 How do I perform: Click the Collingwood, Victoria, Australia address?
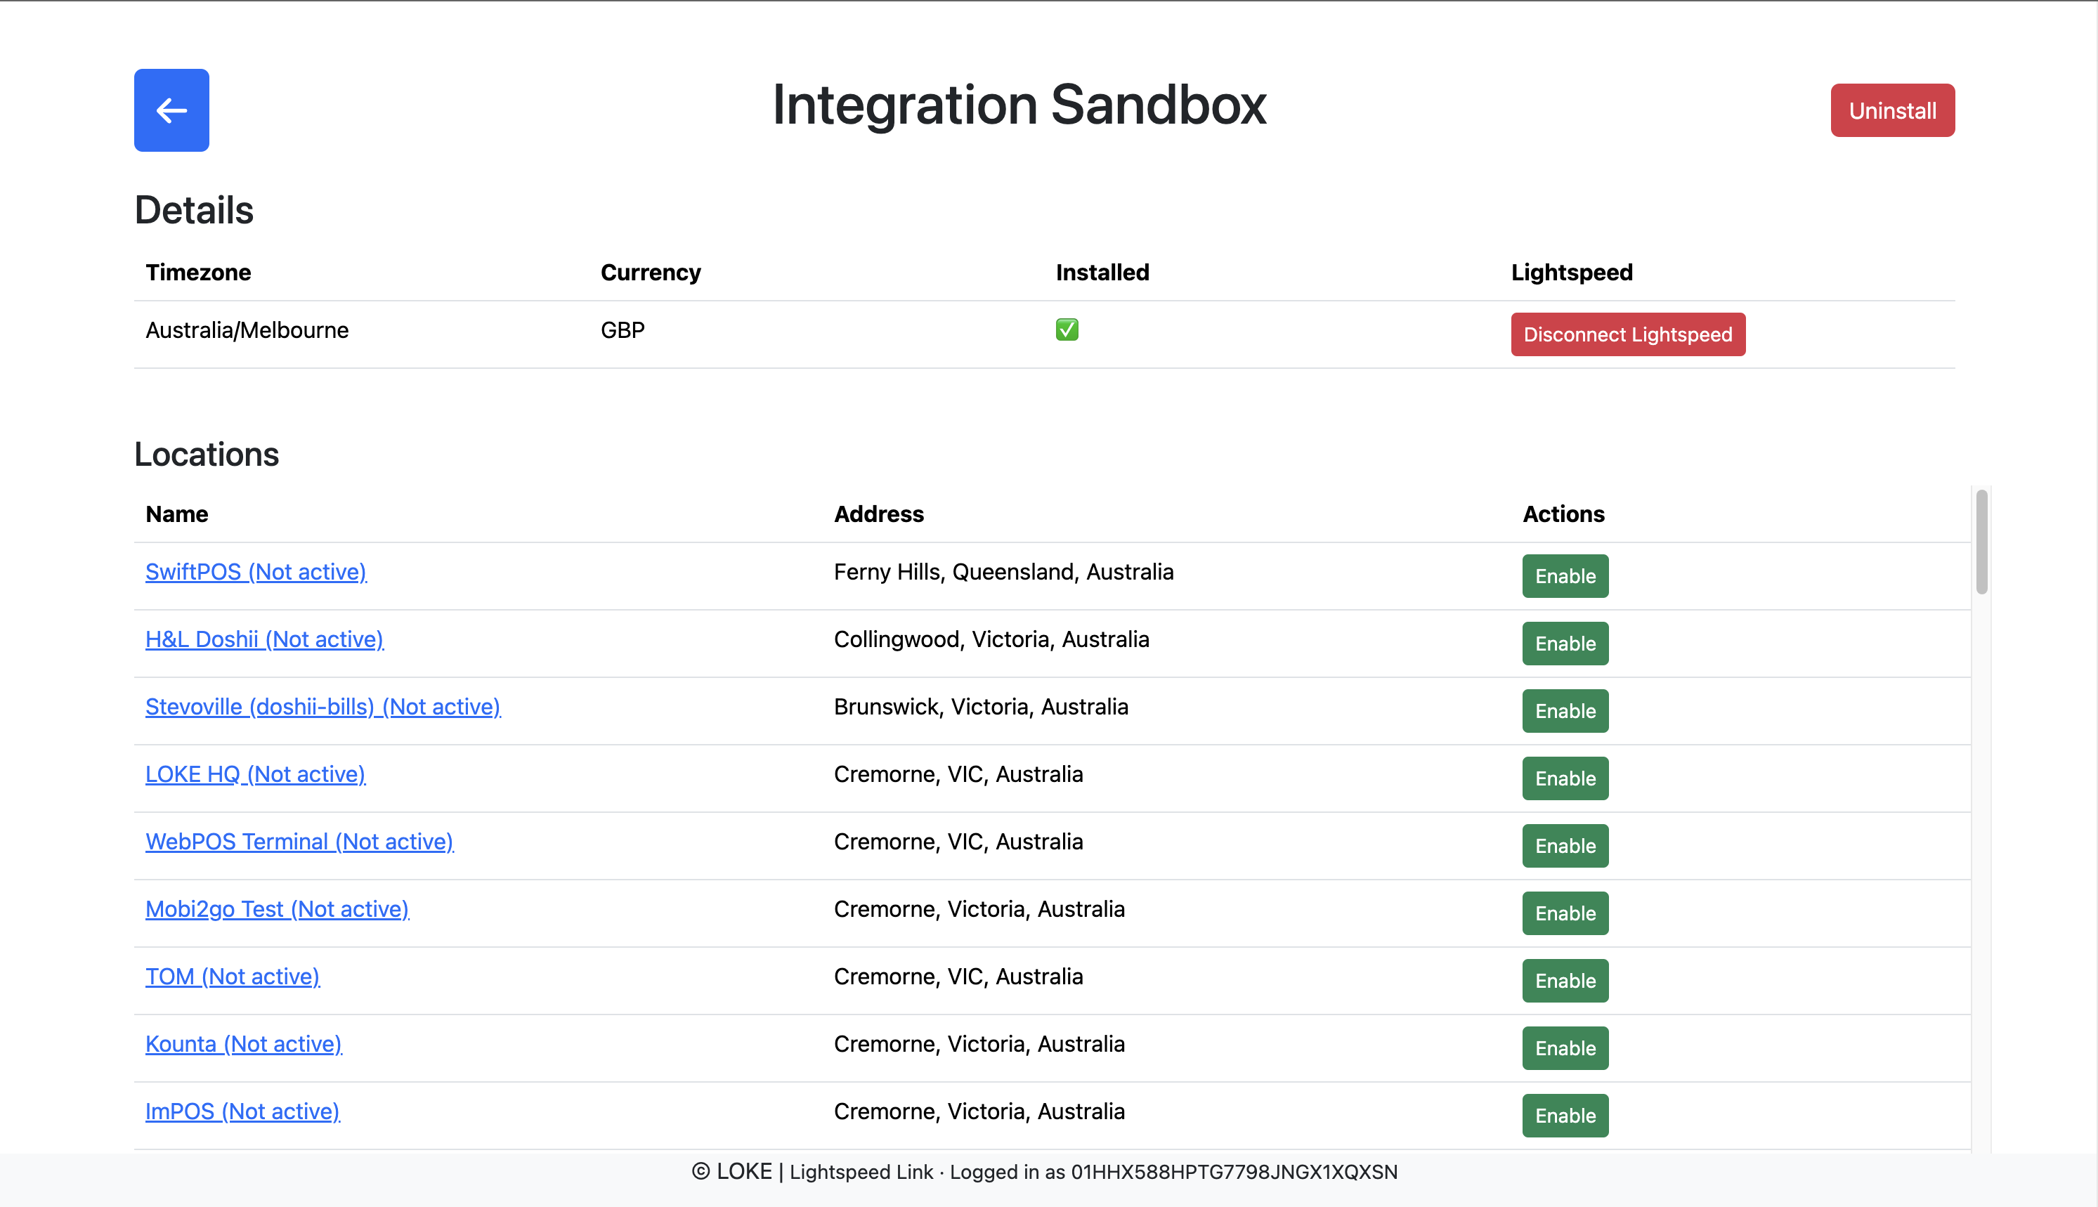tap(991, 639)
